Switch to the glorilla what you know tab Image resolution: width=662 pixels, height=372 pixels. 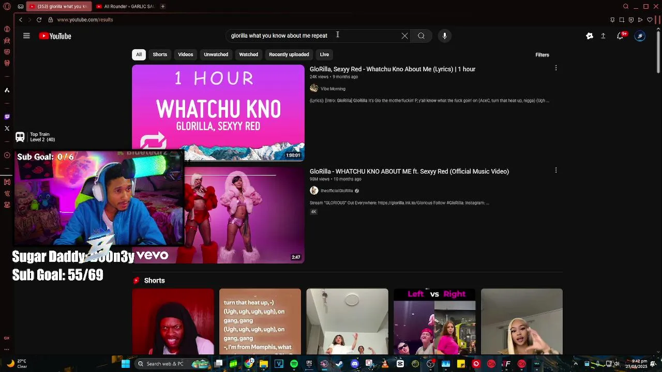[58, 6]
